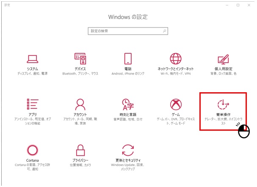The image size is (257, 187).
Task: Click the 個人用設定 label
Action: point(224,69)
